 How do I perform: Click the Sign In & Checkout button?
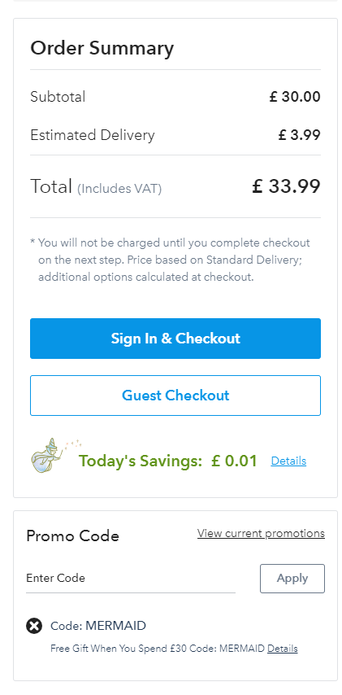[175, 339]
